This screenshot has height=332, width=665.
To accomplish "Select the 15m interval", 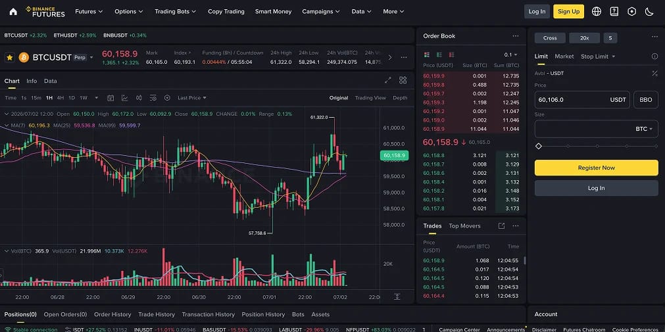I will (36, 98).
